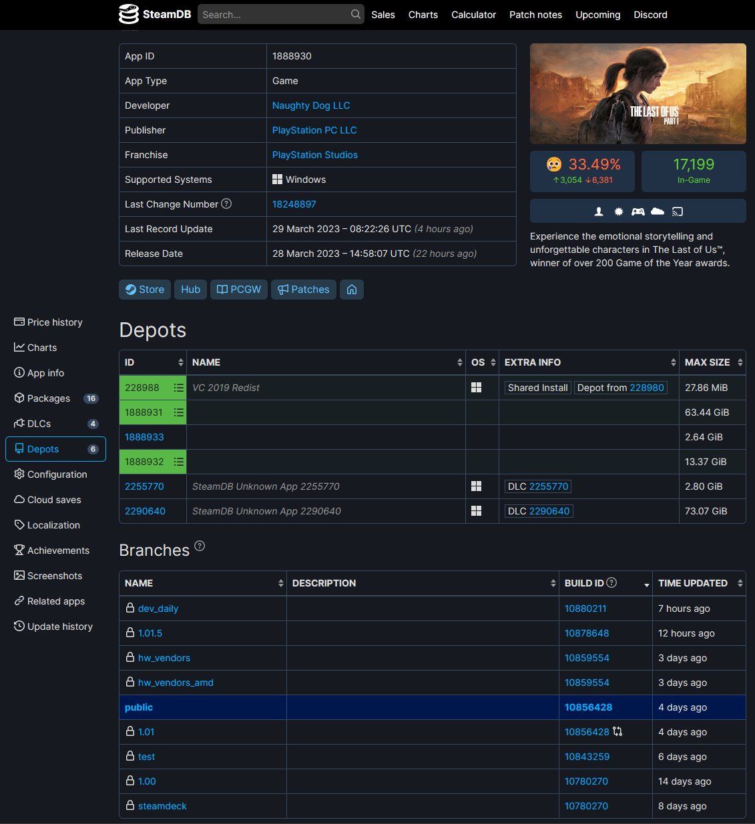Click the Hub button

pos(190,290)
